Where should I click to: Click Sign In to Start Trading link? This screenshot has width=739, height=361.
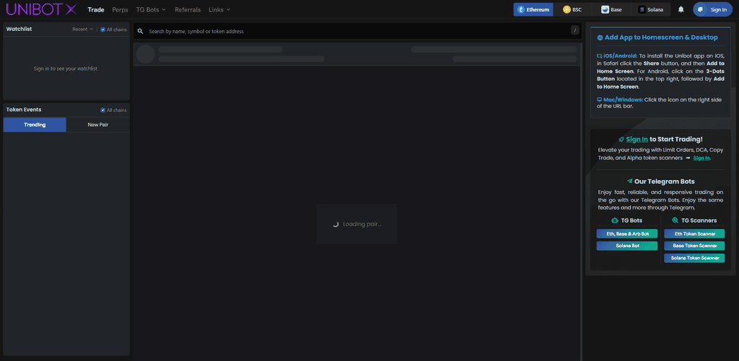point(637,139)
